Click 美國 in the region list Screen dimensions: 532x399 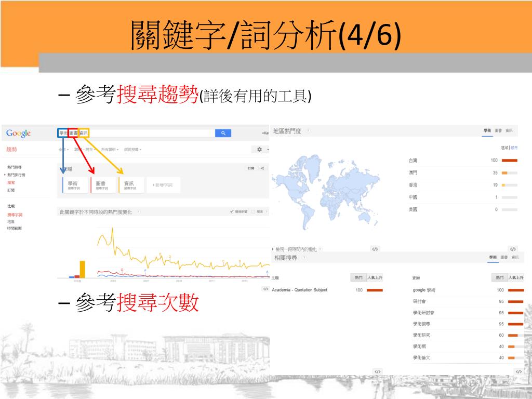413,209
